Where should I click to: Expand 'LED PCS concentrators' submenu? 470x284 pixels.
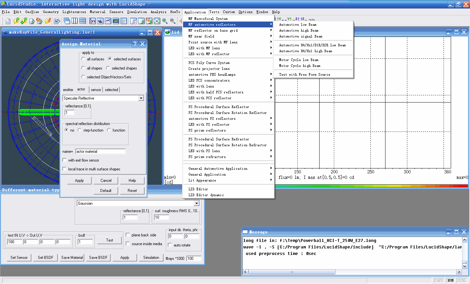pos(228,80)
